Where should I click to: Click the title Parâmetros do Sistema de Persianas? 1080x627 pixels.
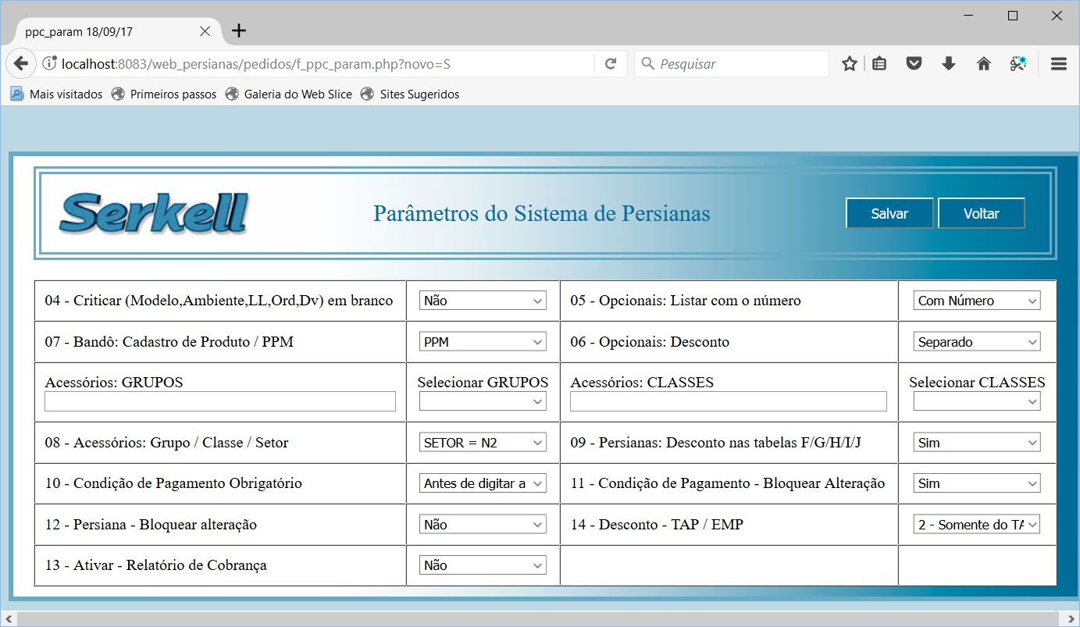(x=542, y=213)
